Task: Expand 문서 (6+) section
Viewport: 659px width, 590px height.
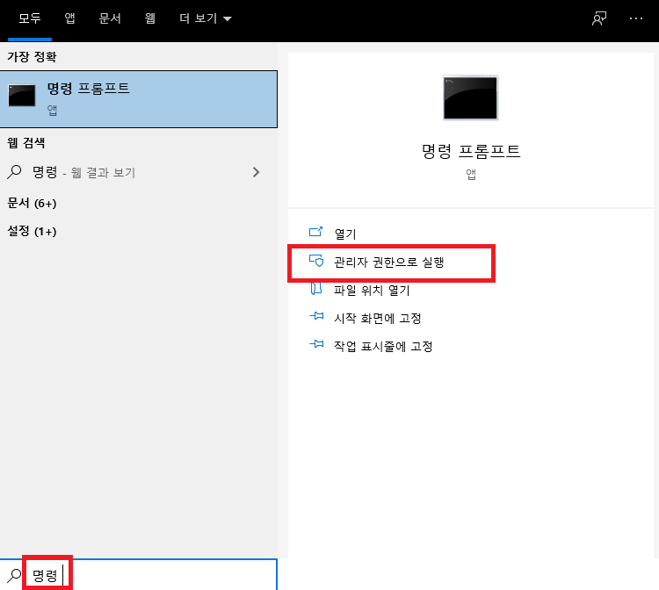Action: (32, 203)
